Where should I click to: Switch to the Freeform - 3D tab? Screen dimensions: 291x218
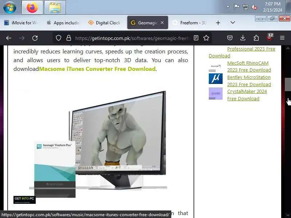tap(190, 23)
